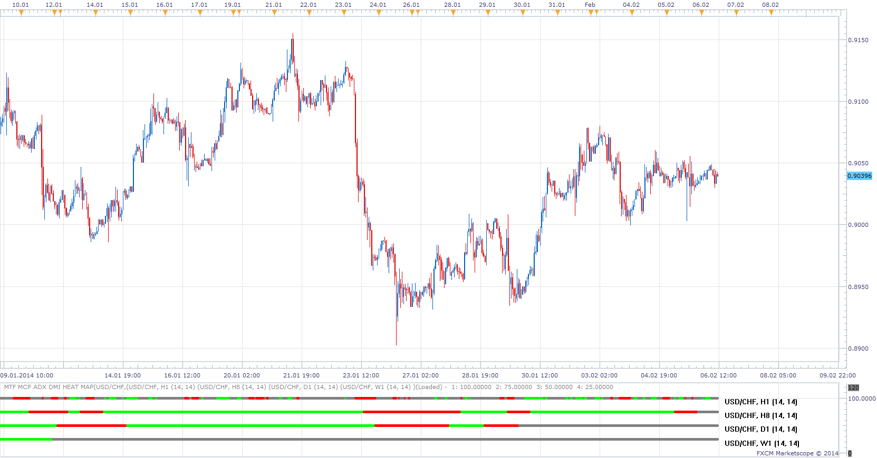The height and width of the screenshot is (458, 877).
Task: Click the 0.9150 price axis label
Action: coord(858,40)
